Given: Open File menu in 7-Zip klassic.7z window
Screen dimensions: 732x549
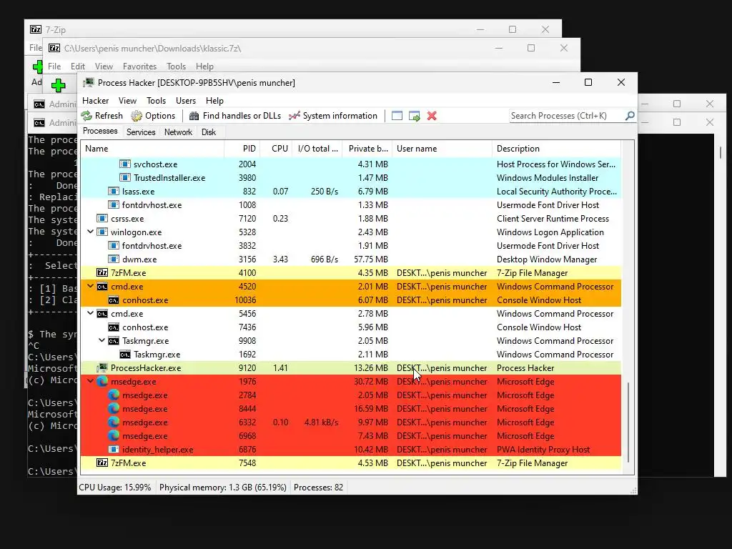Looking at the screenshot, I should pyautogui.click(x=54, y=66).
